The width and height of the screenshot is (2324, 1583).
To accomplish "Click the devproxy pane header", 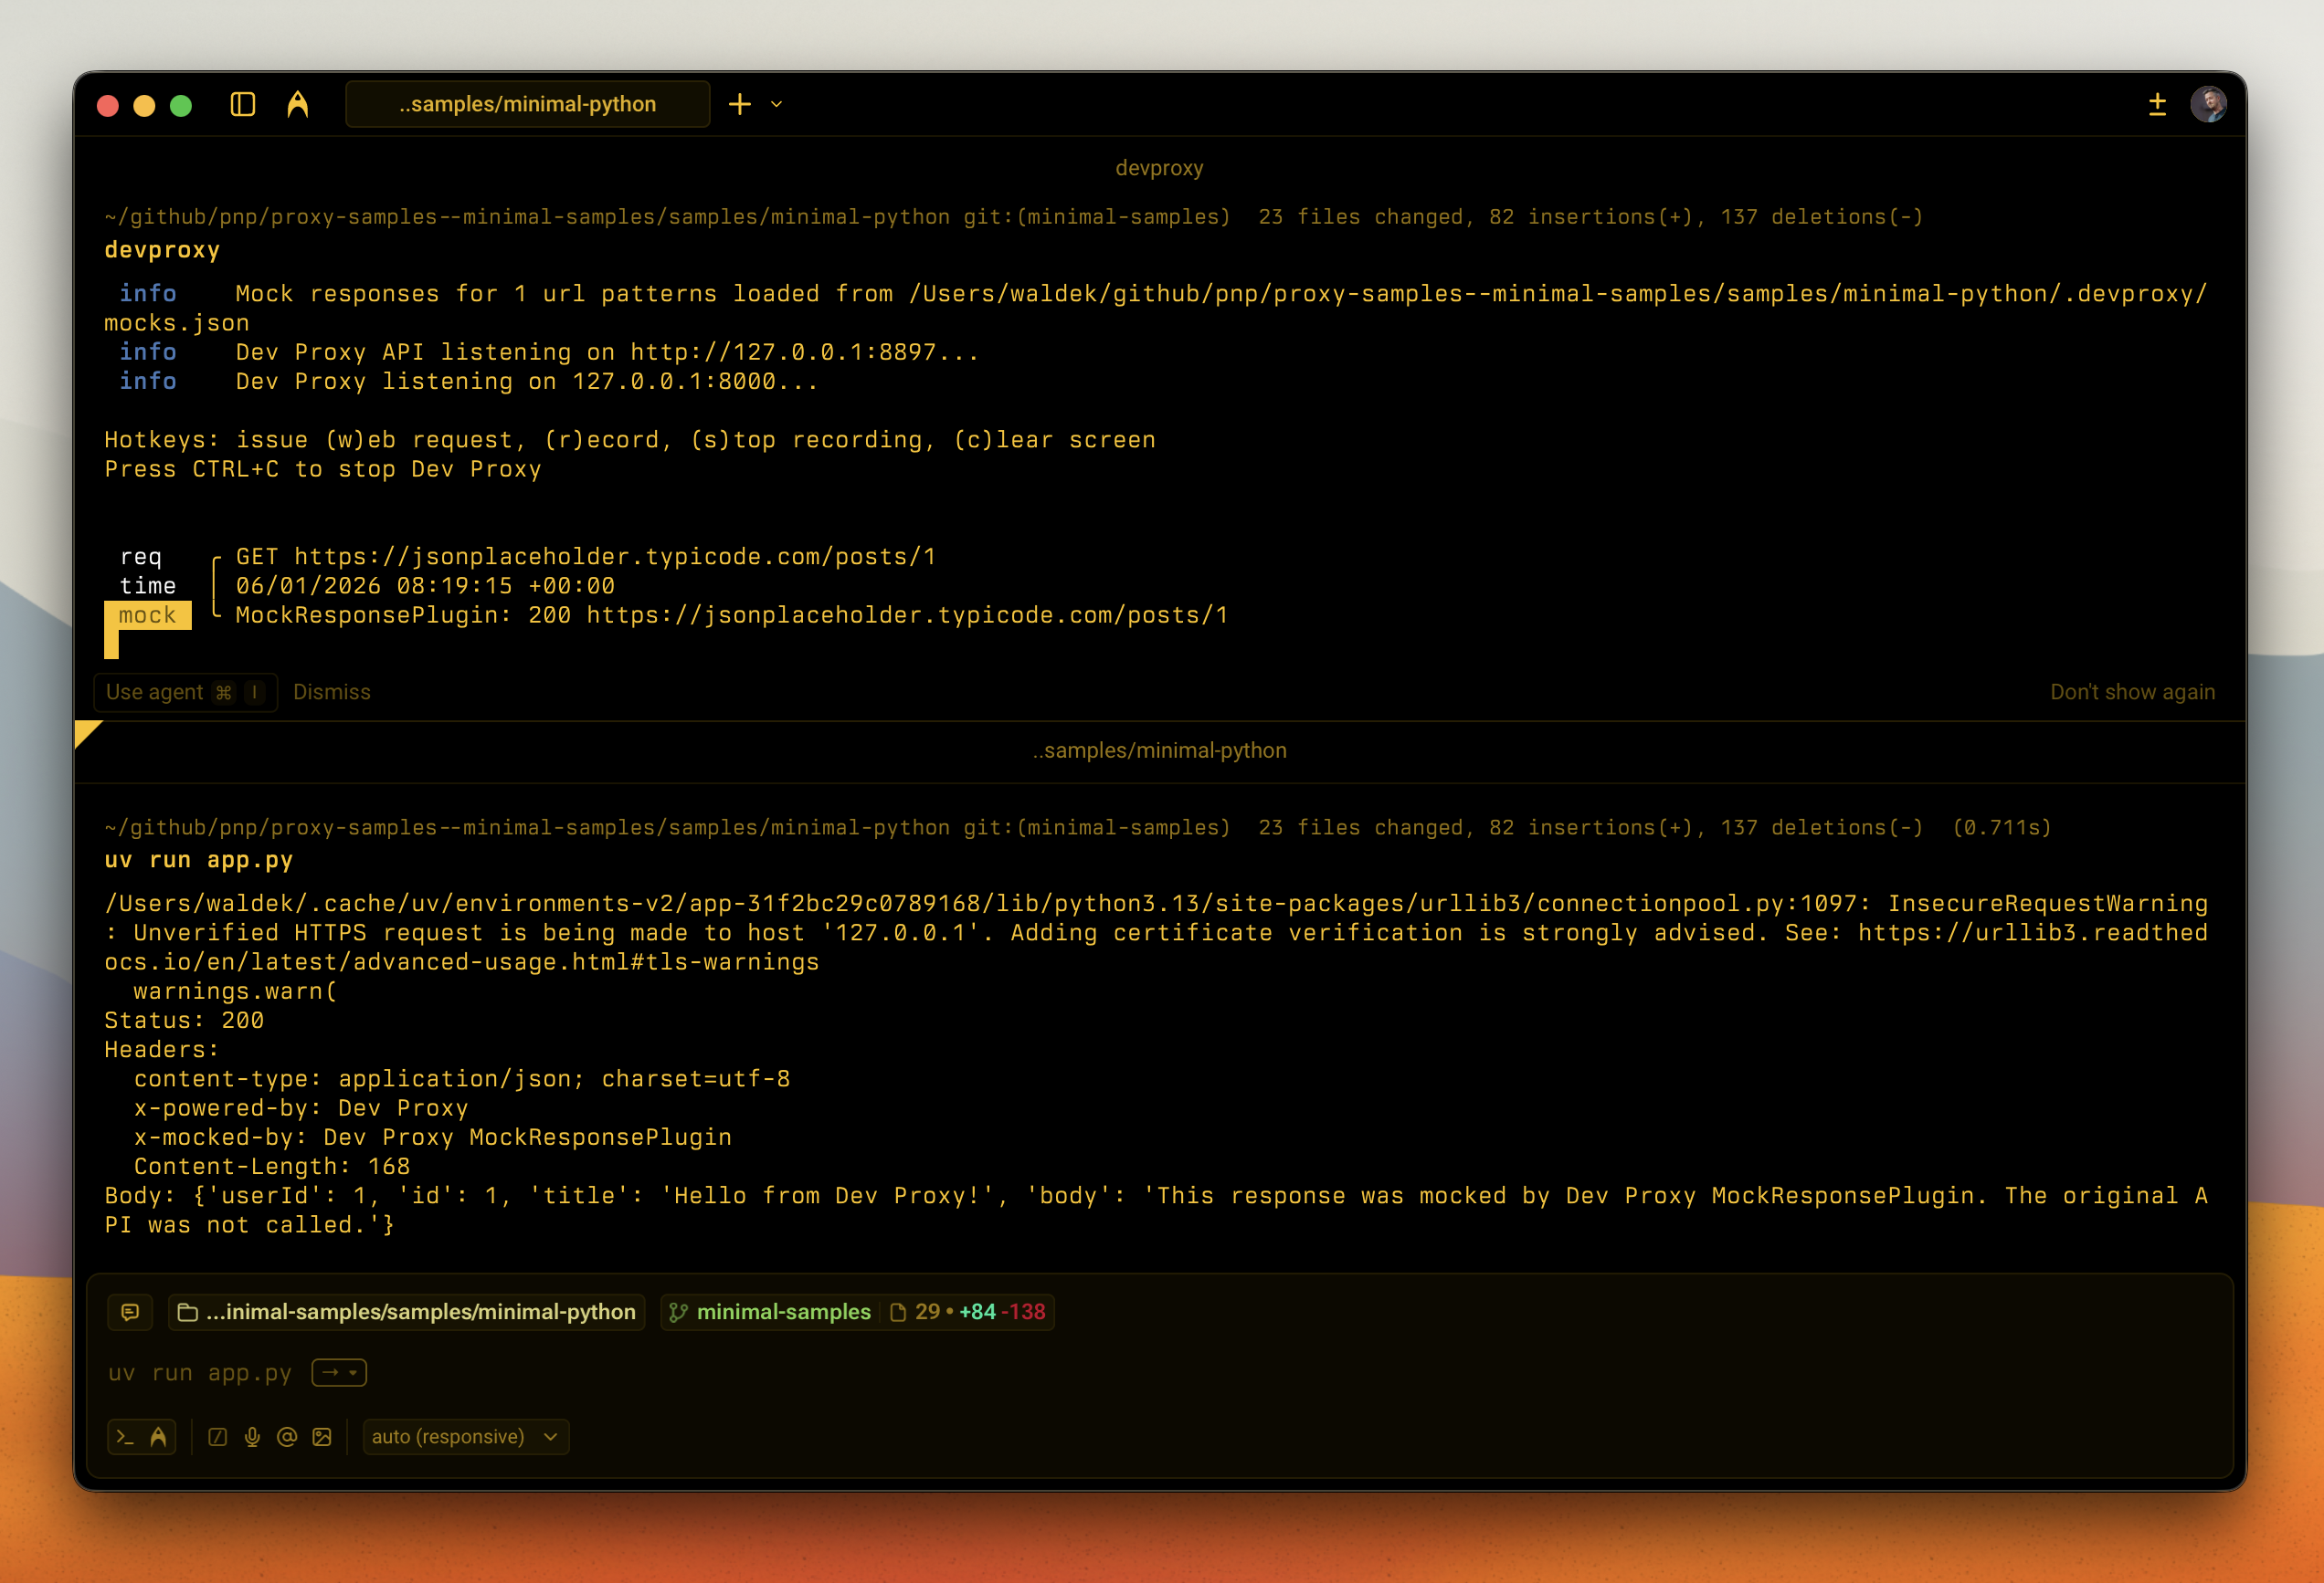I will click(x=1161, y=168).
